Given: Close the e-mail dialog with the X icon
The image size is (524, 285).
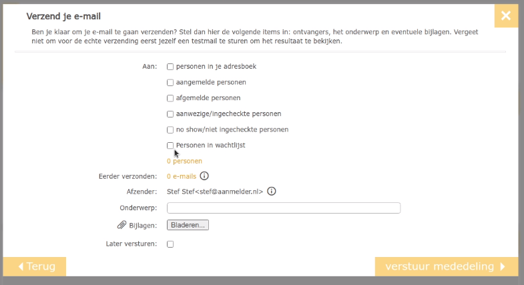Looking at the screenshot, I should 506,16.
